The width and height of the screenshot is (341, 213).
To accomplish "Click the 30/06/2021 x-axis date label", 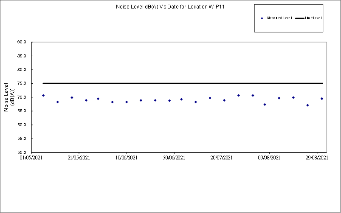I will click(174, 158).
